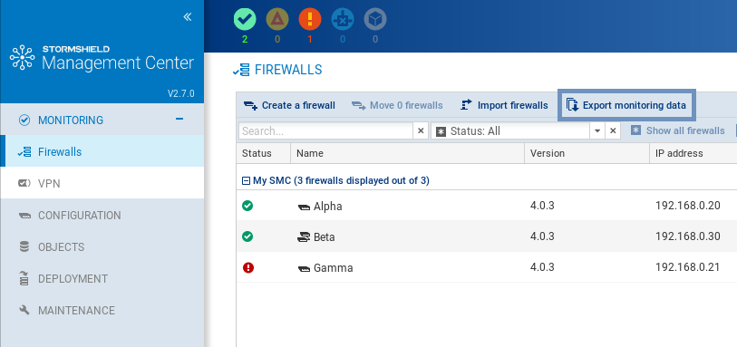Select the Gamma firewall name
The height and width of the screenshot is (347, 737).
pos(334,268)
